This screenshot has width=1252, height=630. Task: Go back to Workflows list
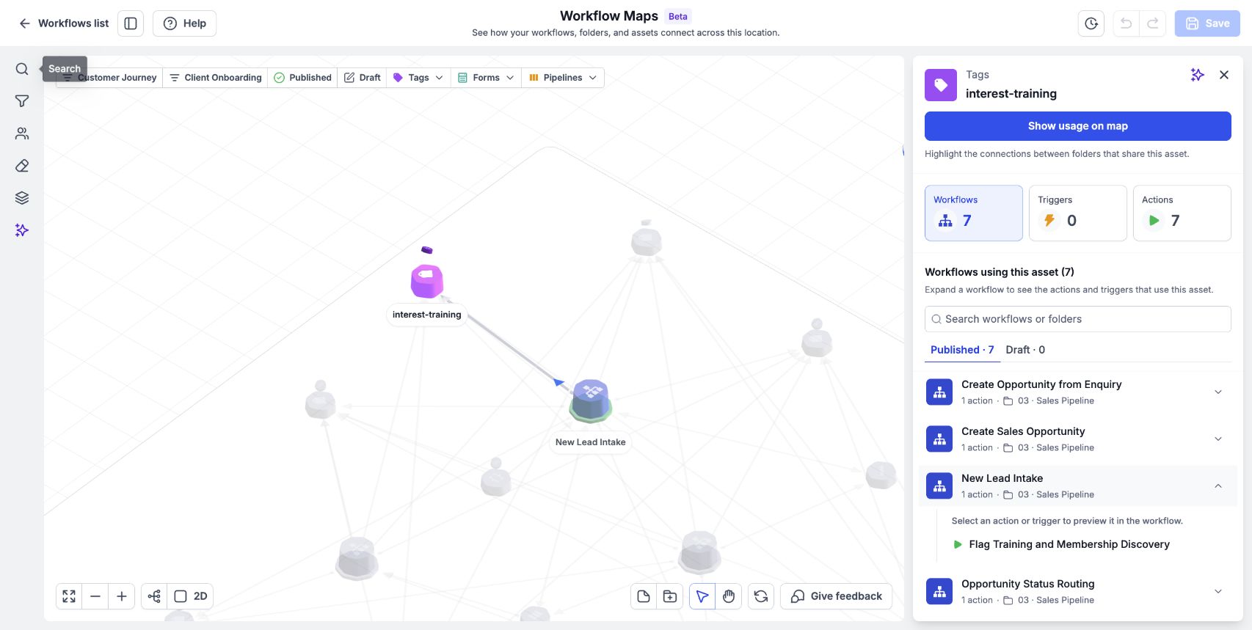(x=63, y=23)
